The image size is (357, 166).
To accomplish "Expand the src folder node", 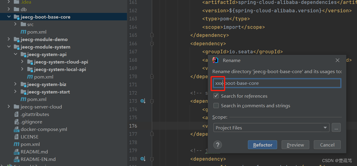I will pos(16,24).
